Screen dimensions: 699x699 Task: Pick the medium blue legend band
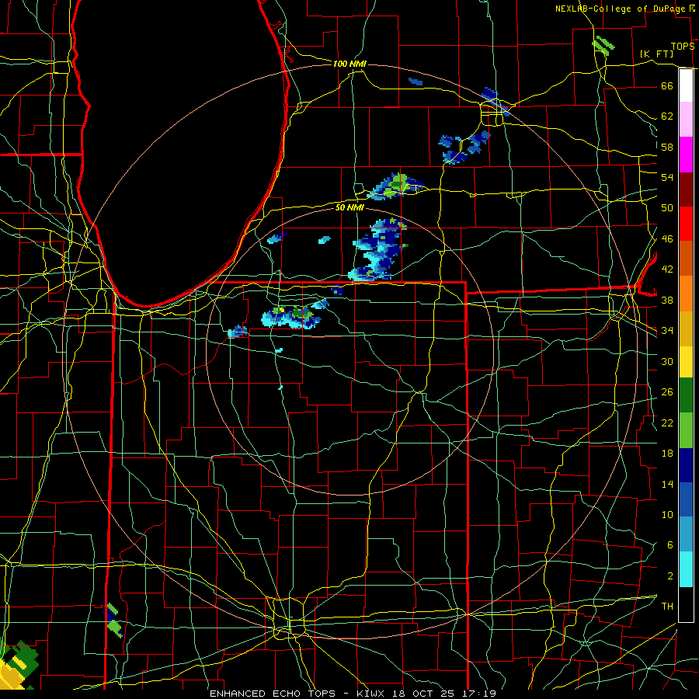pos(686,499)
